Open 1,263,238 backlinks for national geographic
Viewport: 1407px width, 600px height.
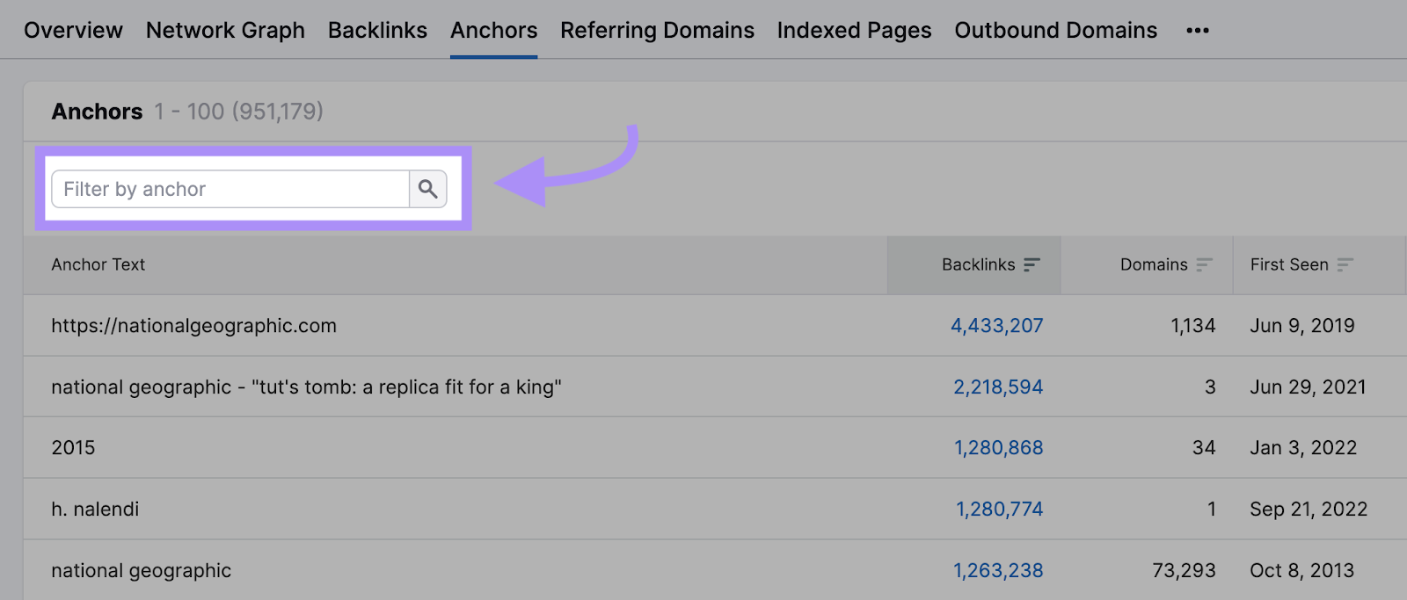click(x=998, y=571)
